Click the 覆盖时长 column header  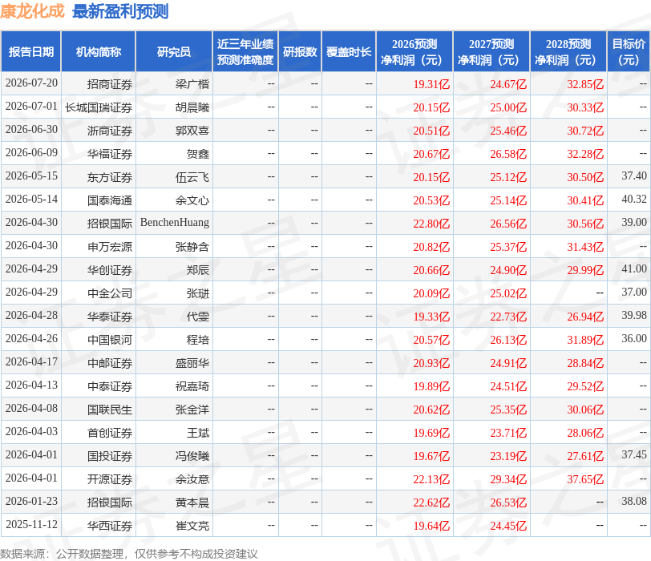tap(349, 51)
